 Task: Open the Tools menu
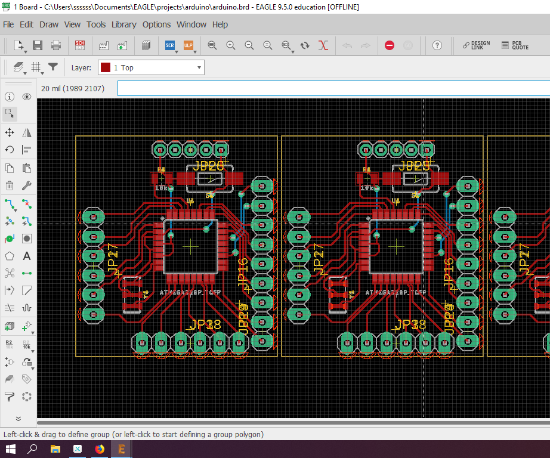96,24
